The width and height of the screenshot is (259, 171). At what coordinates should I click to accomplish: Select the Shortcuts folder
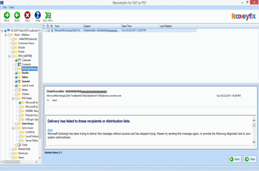point(23,153)
